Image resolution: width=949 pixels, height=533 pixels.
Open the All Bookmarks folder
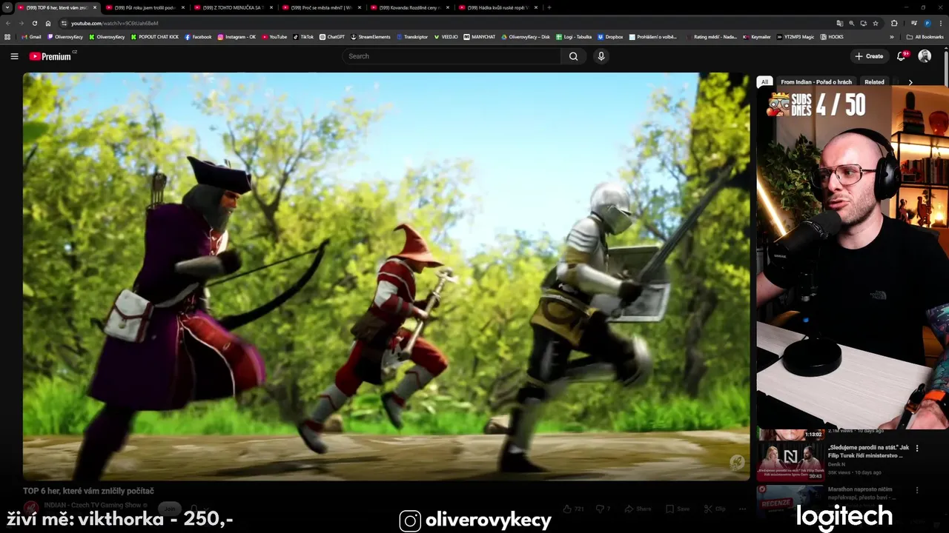(x=925, y=37)
